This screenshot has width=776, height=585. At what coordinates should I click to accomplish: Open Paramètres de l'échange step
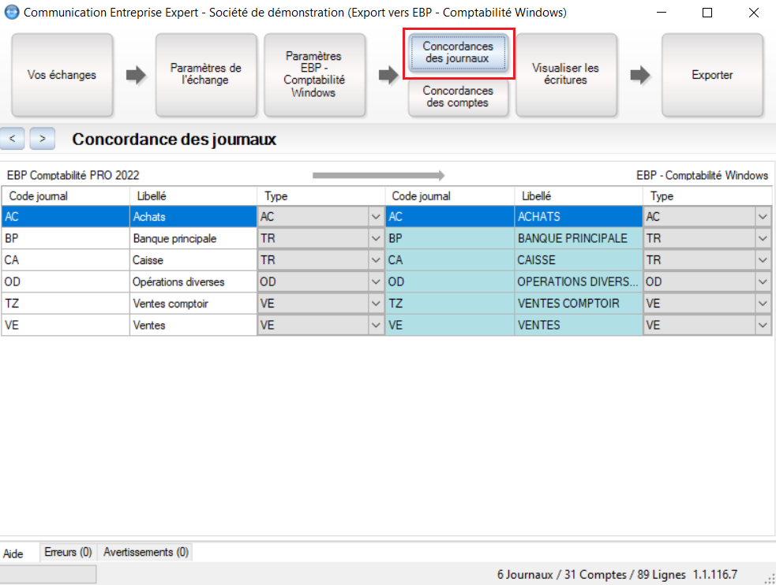[206, 75]
